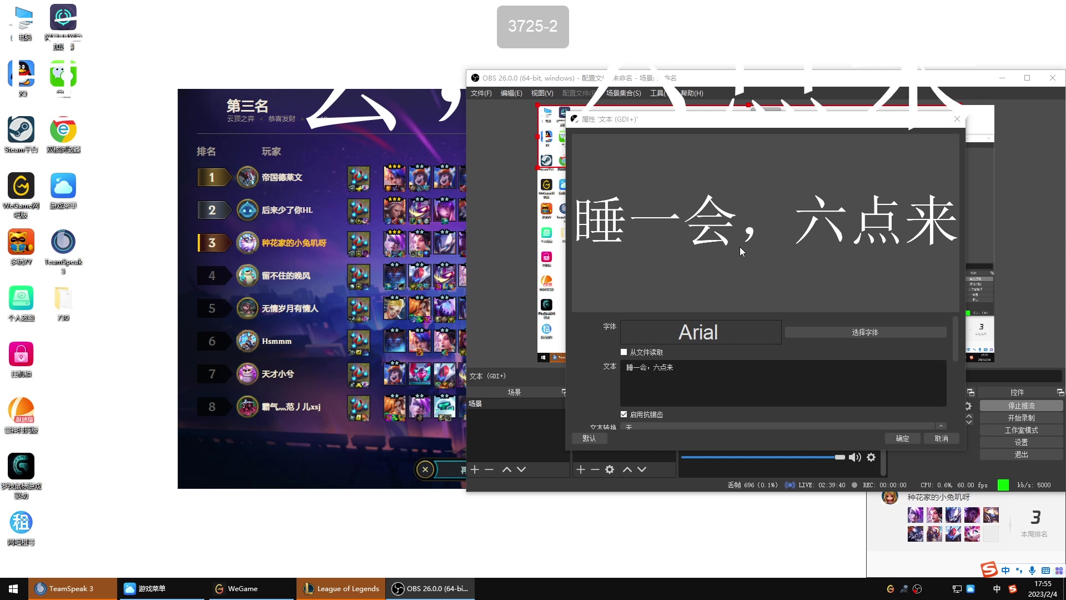
Task: Click the Sogou input method S icon
Action: [x=989, y=569]
